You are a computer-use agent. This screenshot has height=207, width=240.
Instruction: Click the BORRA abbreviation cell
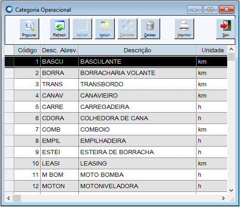point(60,73)
